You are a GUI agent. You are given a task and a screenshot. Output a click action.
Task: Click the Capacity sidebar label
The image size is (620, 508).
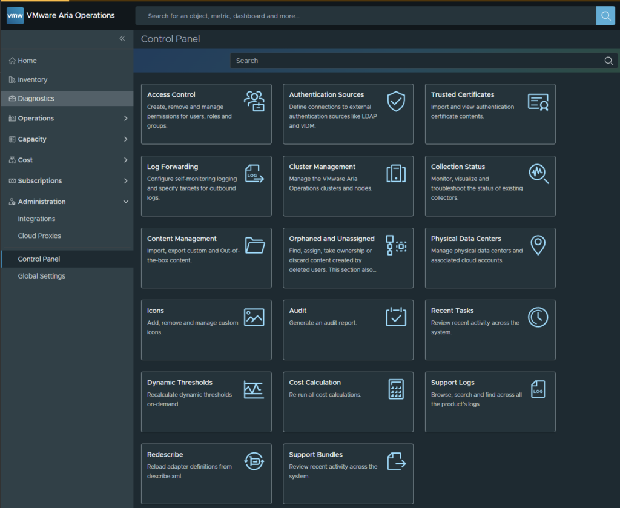(x=32, y=139)
